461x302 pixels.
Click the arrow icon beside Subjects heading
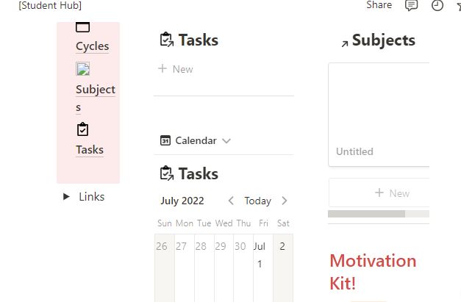pyautogui.click(x=344, y=43)
